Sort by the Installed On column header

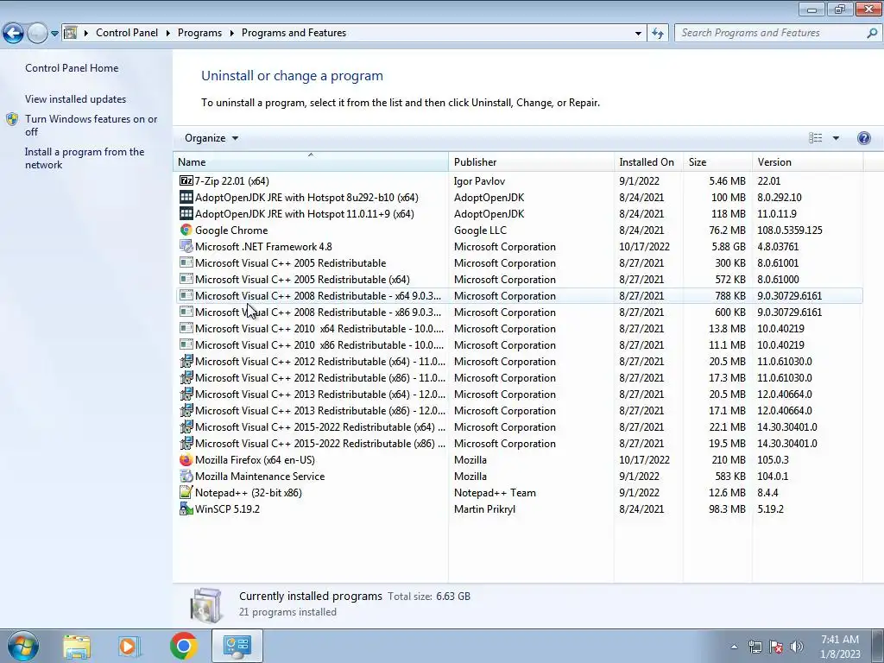[x=648, y=161]
